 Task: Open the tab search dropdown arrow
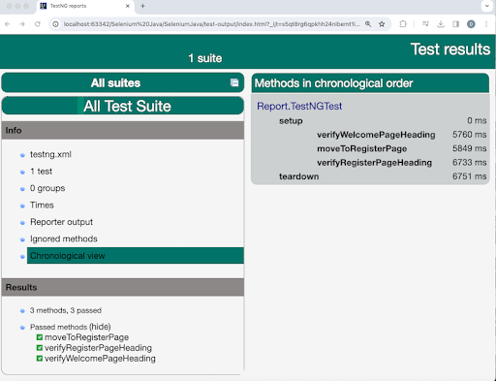(487, 6)
